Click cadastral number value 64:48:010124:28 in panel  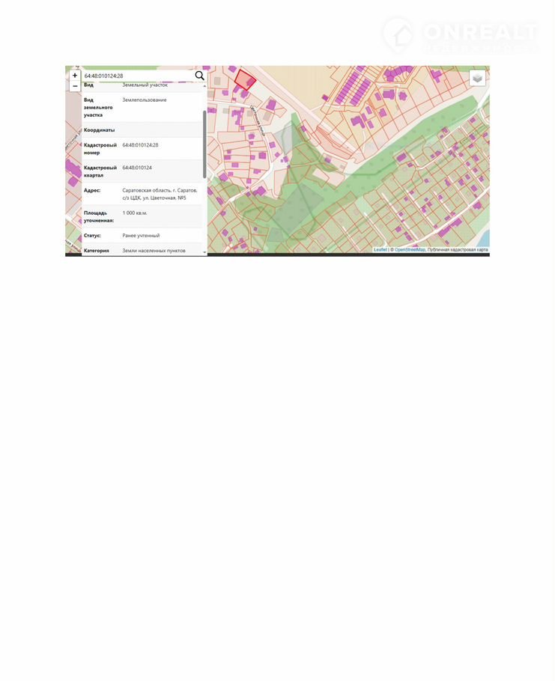coord(140,145)
